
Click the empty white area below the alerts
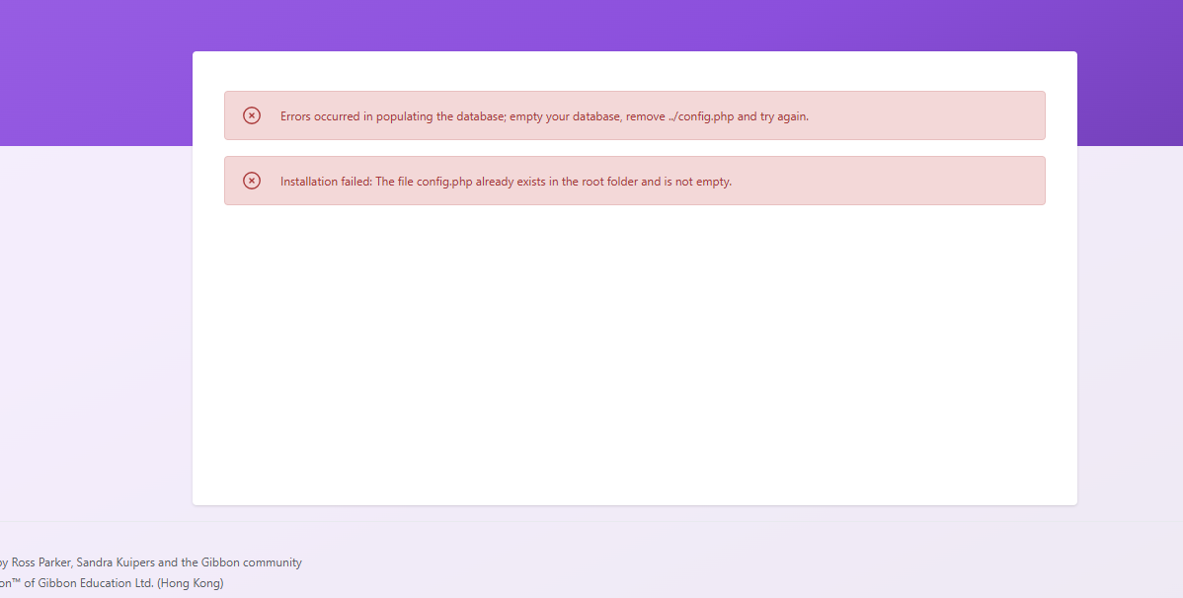634,355
